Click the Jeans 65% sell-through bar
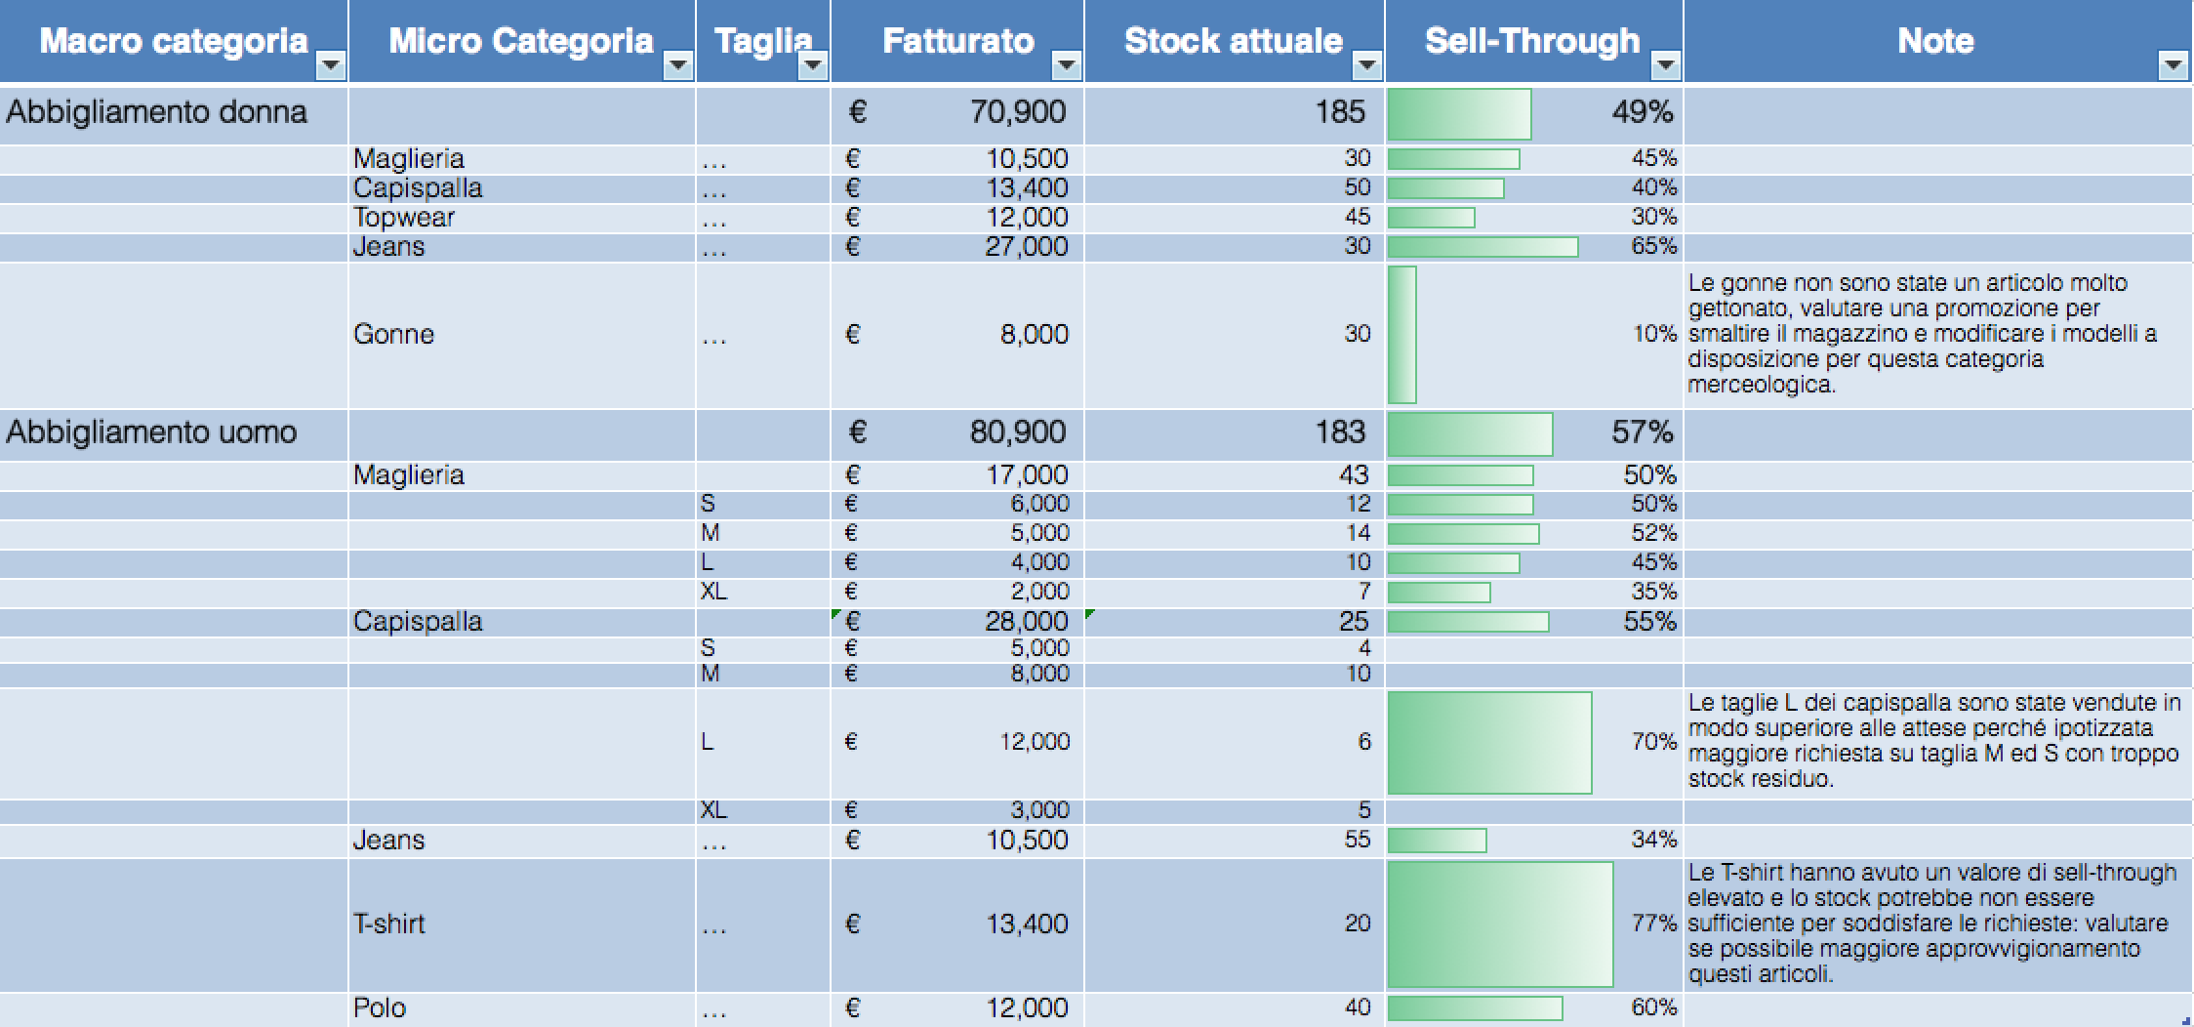The height and width of the screenshot is (1027, 2194). pyautogui.click(x=1483, y=246)
